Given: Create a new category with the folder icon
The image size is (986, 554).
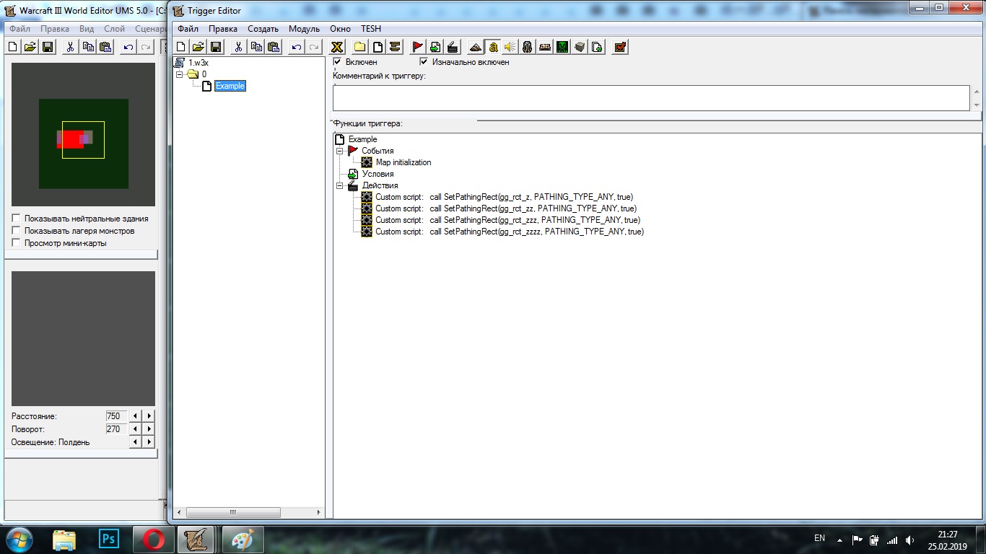Looking at the screenshot, I should [x=359, y=47].
